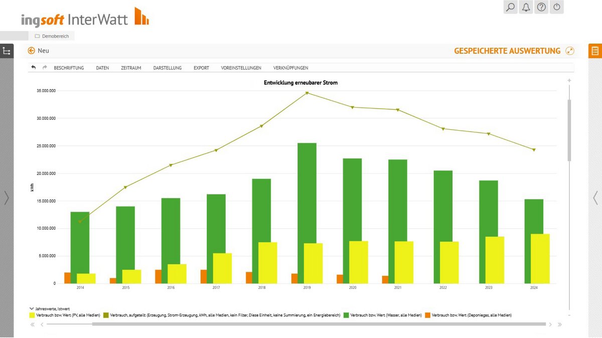Expand the left side panel chevron

click(7, 198)
